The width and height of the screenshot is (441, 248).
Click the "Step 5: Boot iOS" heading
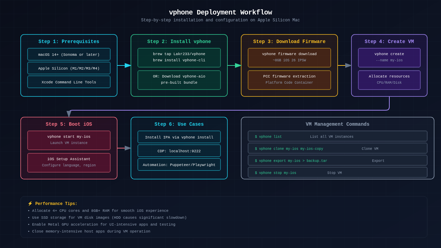[x=69, y=124]
